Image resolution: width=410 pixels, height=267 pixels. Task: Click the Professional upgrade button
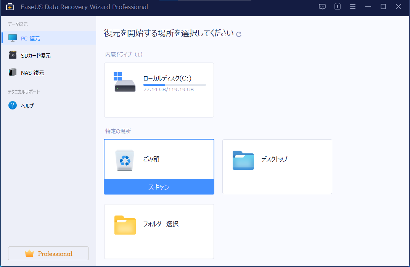point(48,253)
